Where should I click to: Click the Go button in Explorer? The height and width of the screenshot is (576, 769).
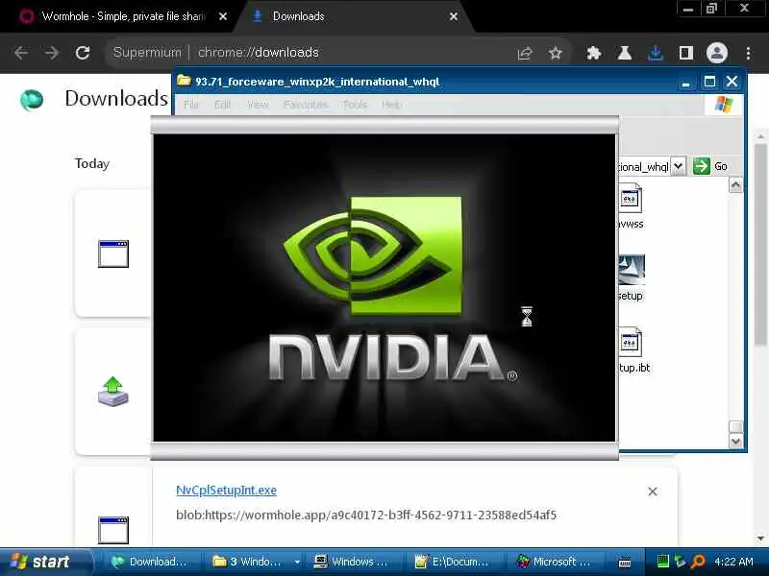coord(710,166)
